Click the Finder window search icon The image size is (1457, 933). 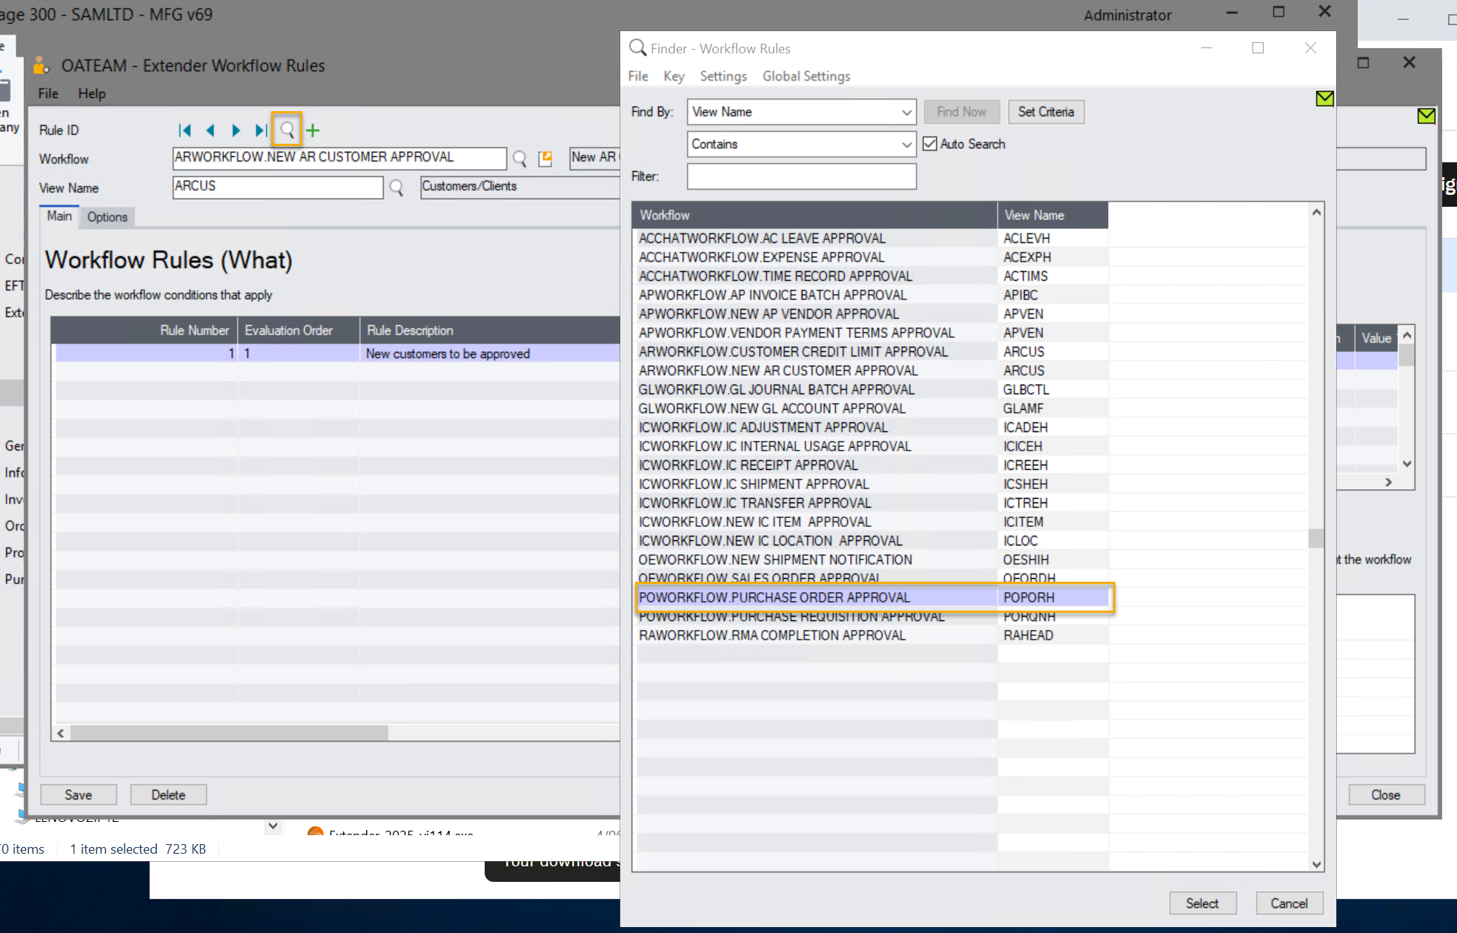637,47
